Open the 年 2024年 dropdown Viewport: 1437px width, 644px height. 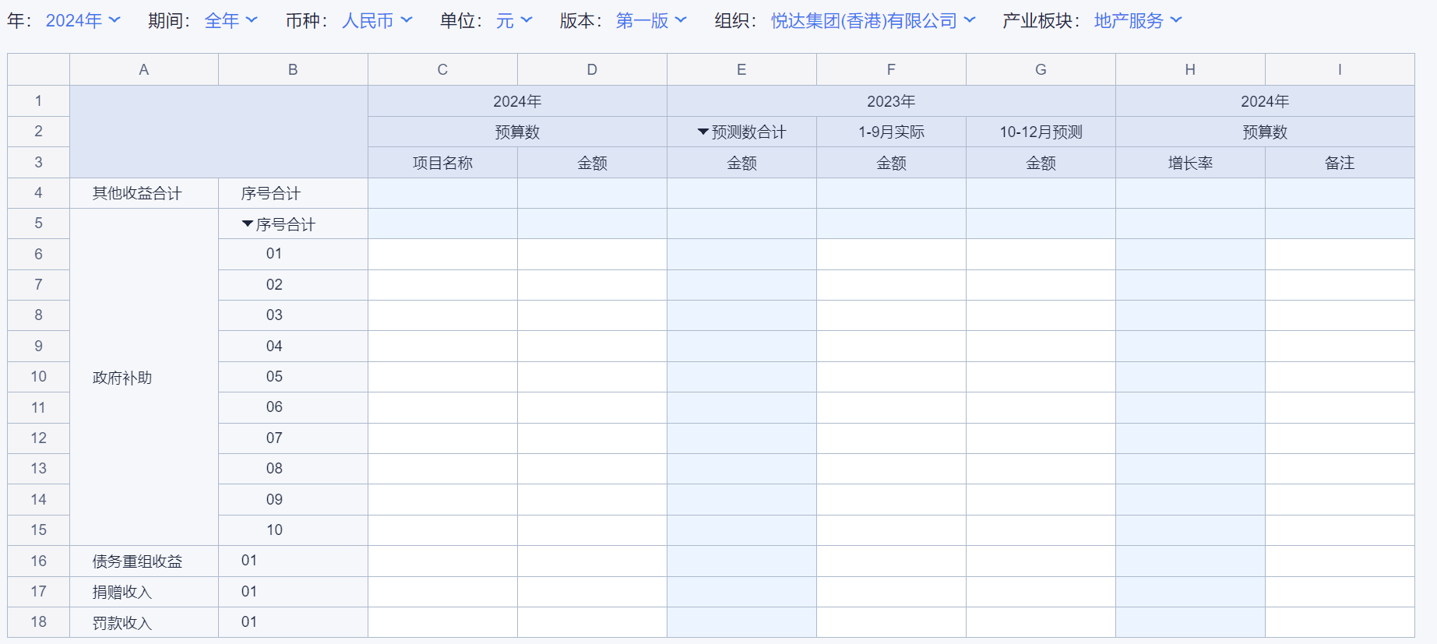click(x=83, y=21)
